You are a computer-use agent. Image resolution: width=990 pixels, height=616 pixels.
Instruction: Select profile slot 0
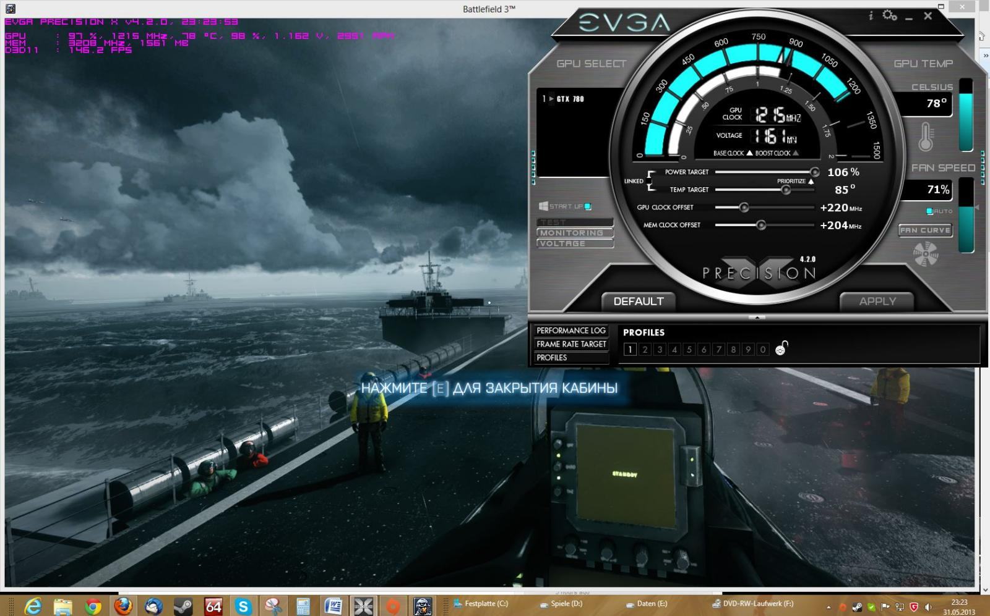point(763,350)
